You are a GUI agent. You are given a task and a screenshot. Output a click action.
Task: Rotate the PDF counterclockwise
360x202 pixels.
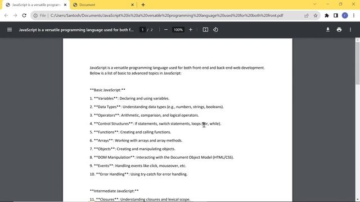point(215,30)
